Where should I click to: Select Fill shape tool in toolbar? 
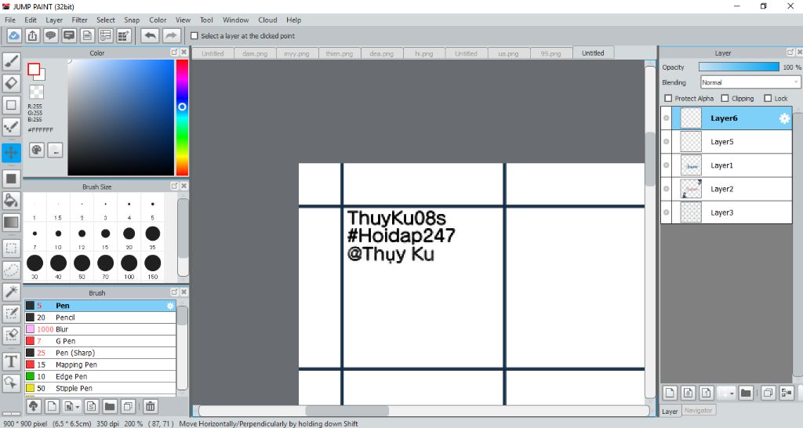(x=11, y=179)
